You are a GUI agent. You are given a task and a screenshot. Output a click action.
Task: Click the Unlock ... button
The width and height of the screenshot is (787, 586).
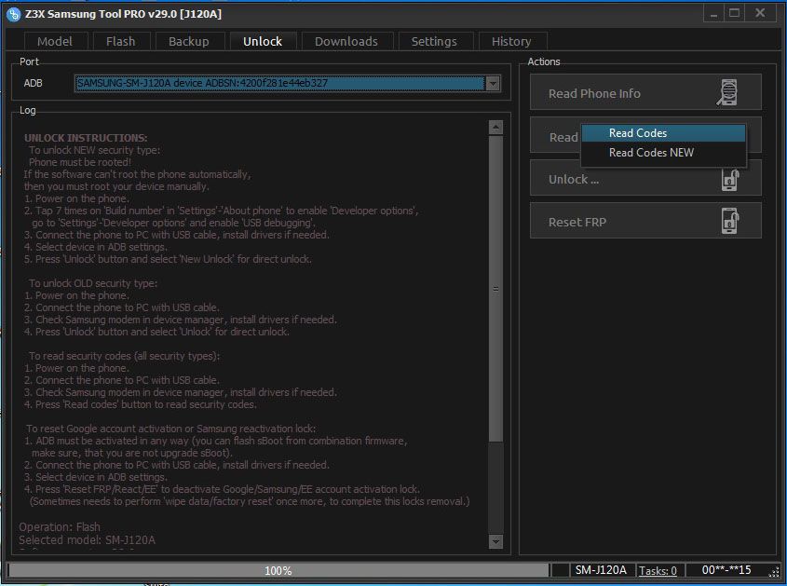coord(645,179)
